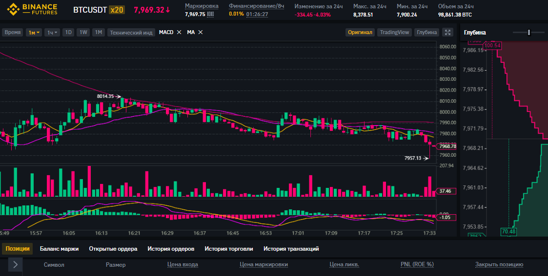Click the mark price info icon
The height and width of the screenshot is (276, 548).
point(210,14)
